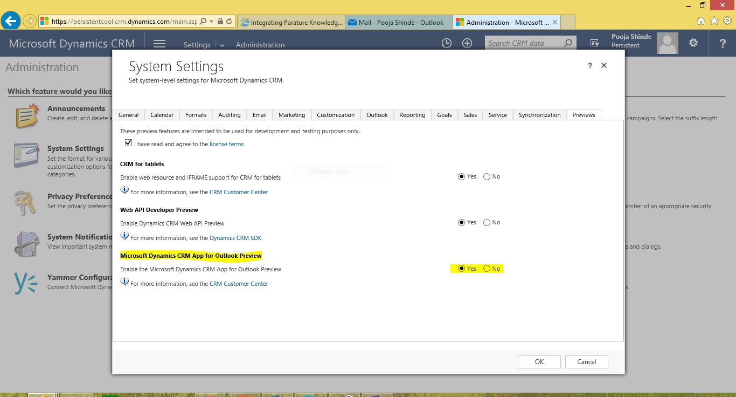Click Administration in the navigation bar

coord(260,45)
